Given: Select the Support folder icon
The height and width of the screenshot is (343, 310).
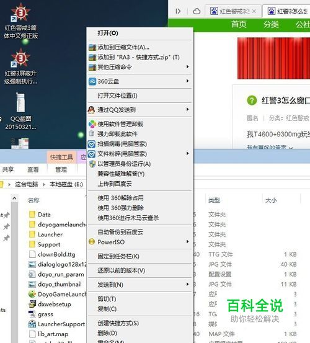Looking at the screenshot, I should pos(32,244).
